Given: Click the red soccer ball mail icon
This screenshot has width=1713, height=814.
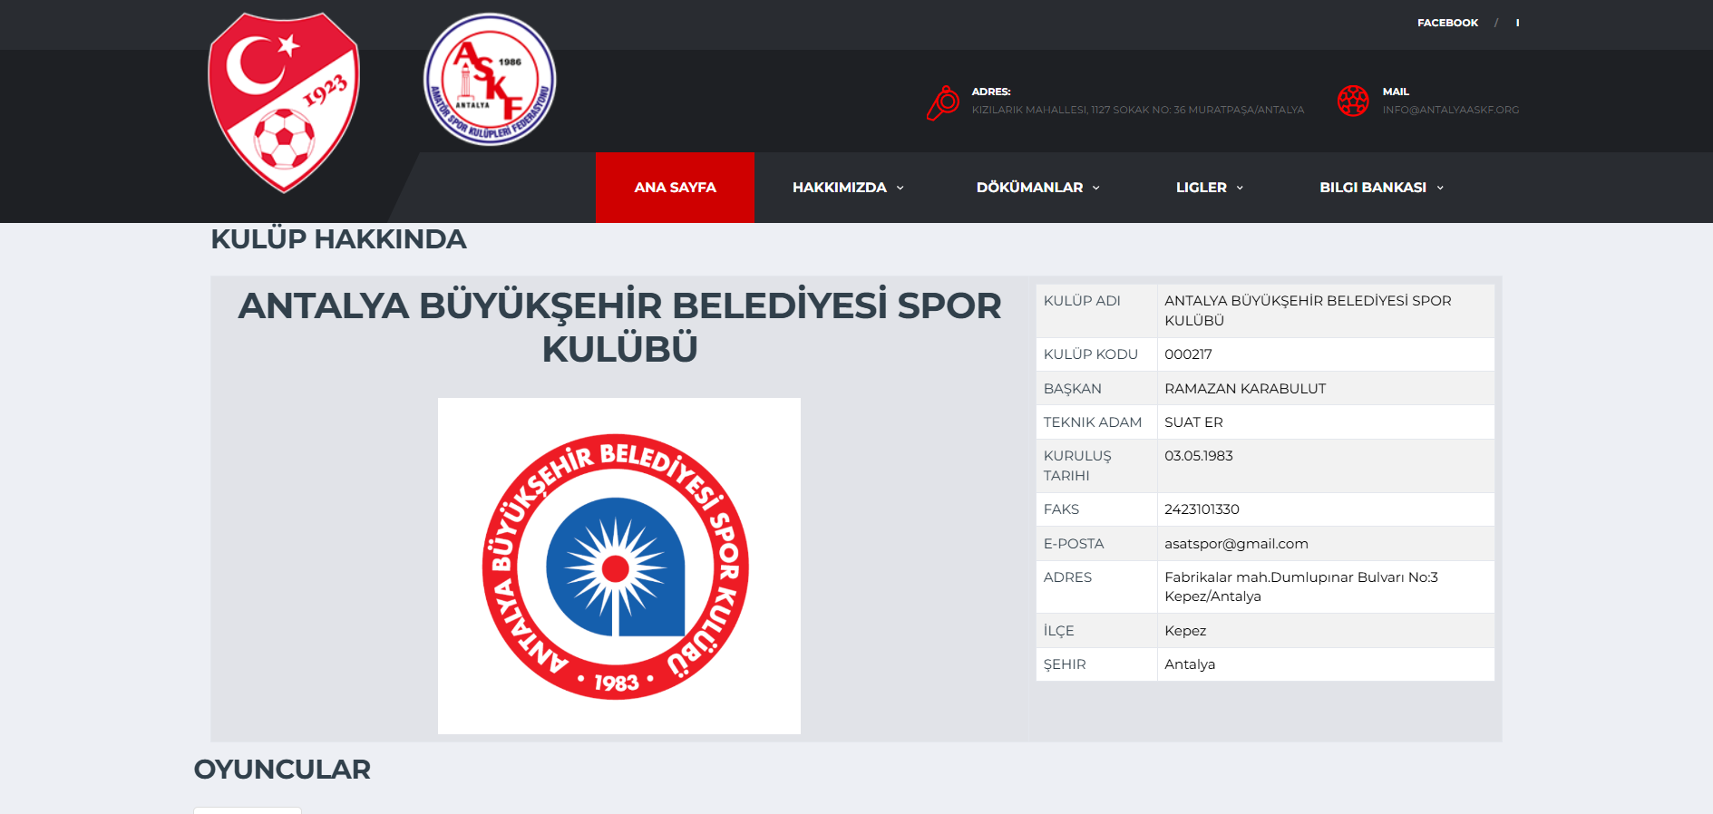Looking at the screenshot, I should pyautogui.click(x=1353, y=100).
